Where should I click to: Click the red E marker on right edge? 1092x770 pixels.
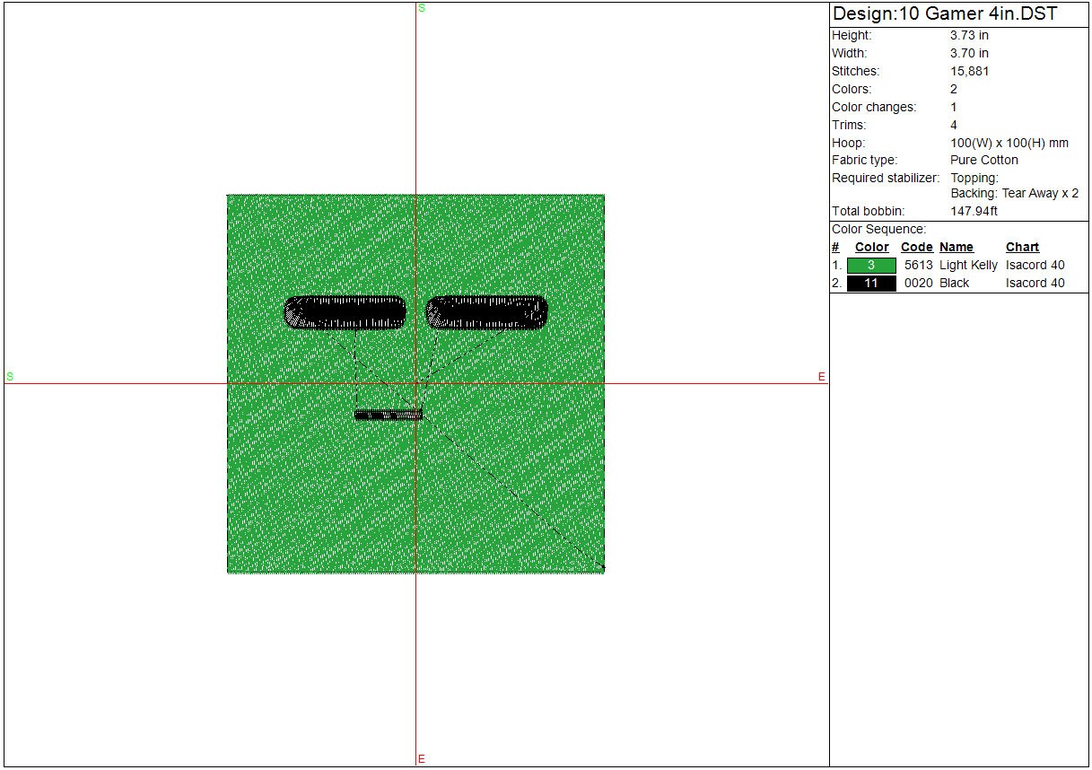coord(821,377)
